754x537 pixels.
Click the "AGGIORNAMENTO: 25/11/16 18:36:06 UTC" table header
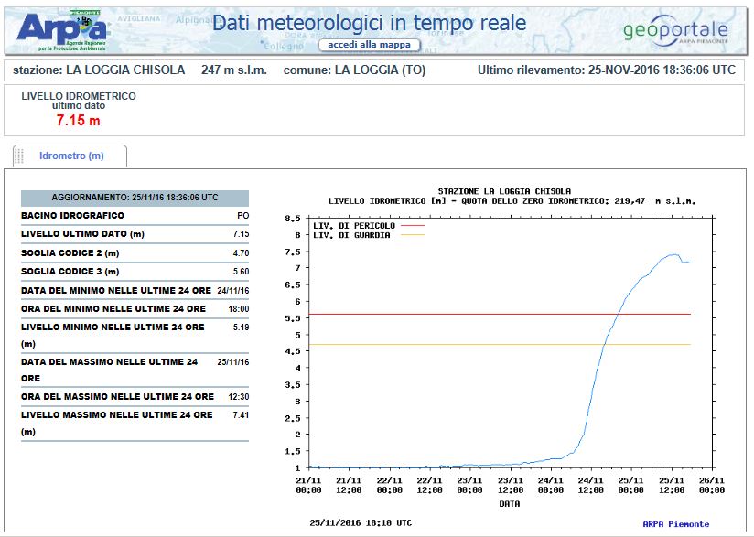click(x=135, y=198)
